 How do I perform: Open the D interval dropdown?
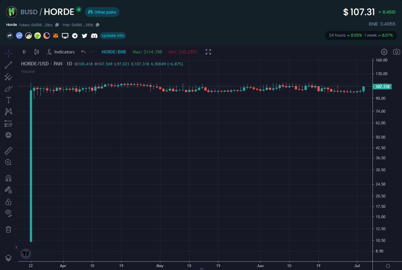click(x=24, y=52)
